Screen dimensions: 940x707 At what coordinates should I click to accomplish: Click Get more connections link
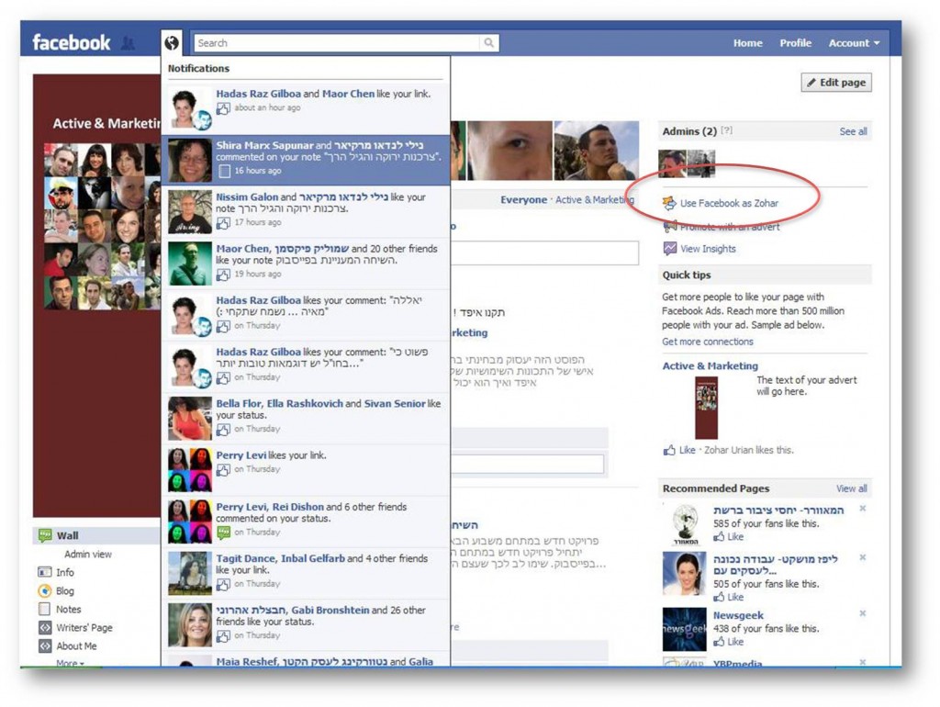tap(708, 342)
